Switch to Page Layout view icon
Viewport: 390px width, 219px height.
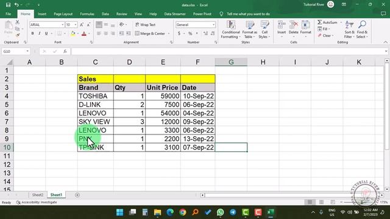[x=321, y=202]
